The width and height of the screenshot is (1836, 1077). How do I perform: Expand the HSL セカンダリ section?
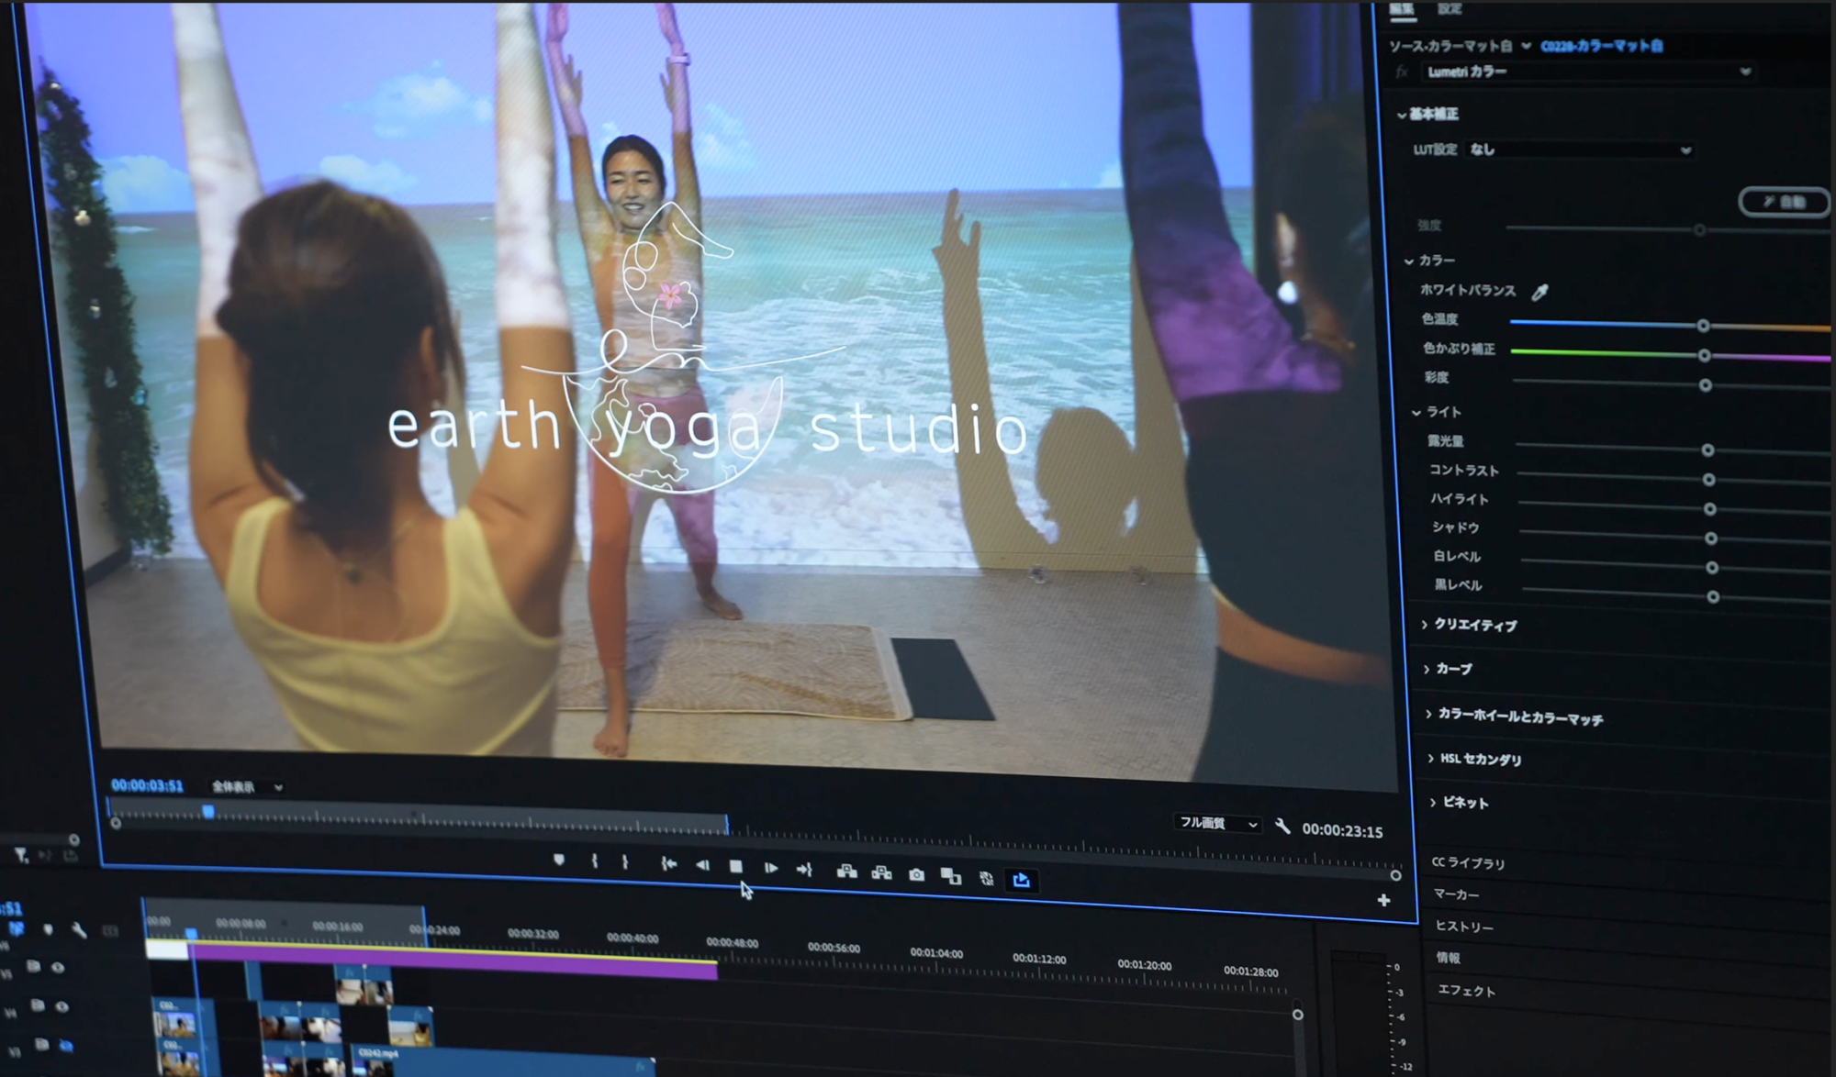pos(1431,757)
